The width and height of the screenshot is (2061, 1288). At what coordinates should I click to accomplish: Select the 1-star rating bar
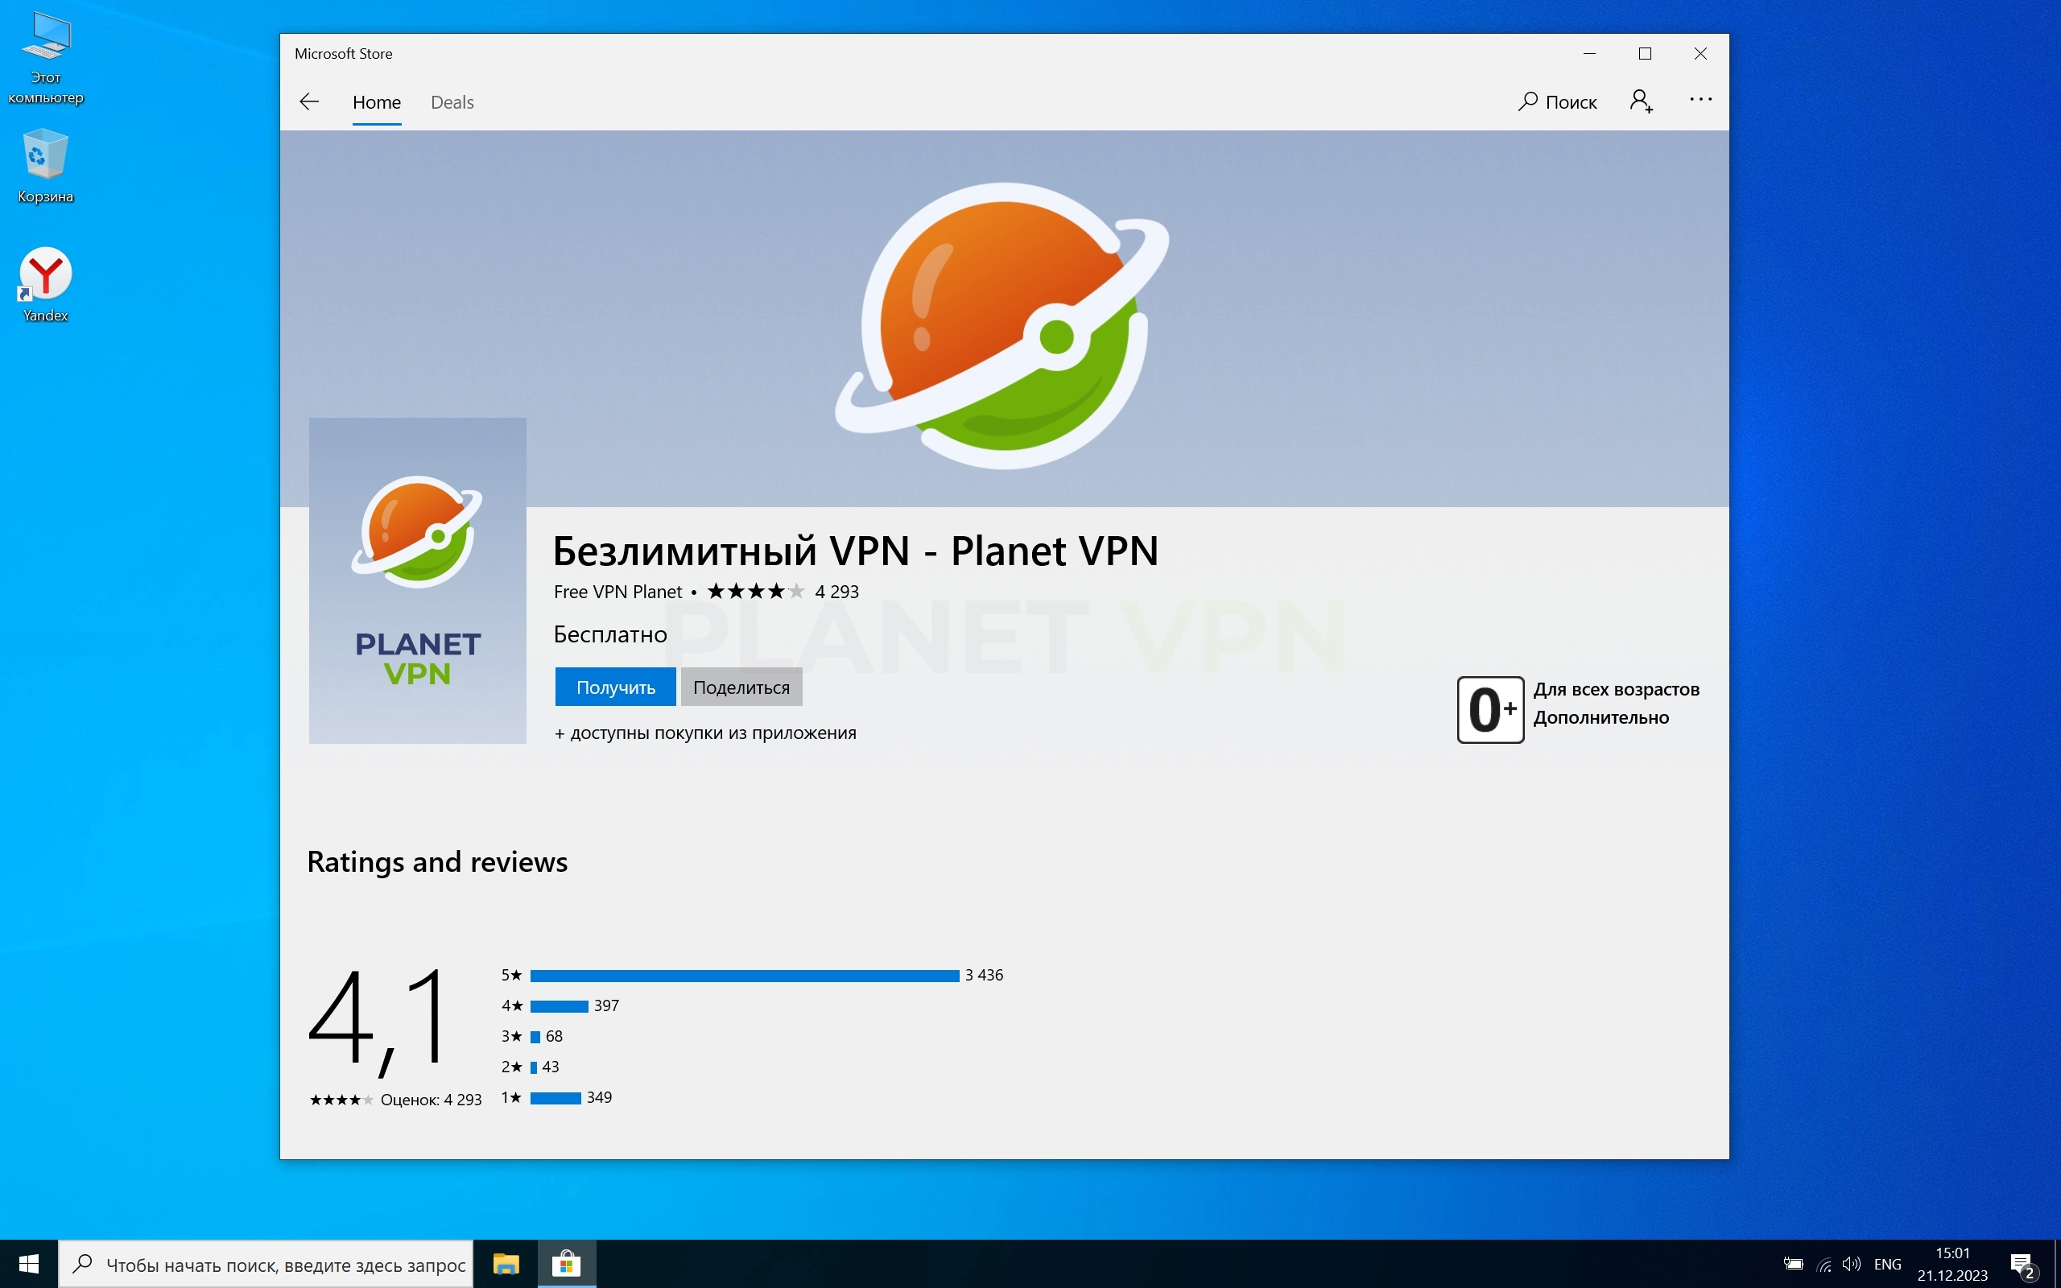click(x=556, y=1098)
